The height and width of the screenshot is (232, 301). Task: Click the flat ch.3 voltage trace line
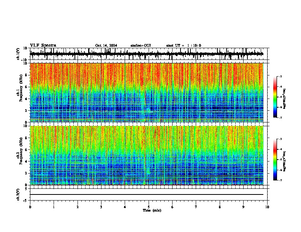pos(147,194)
